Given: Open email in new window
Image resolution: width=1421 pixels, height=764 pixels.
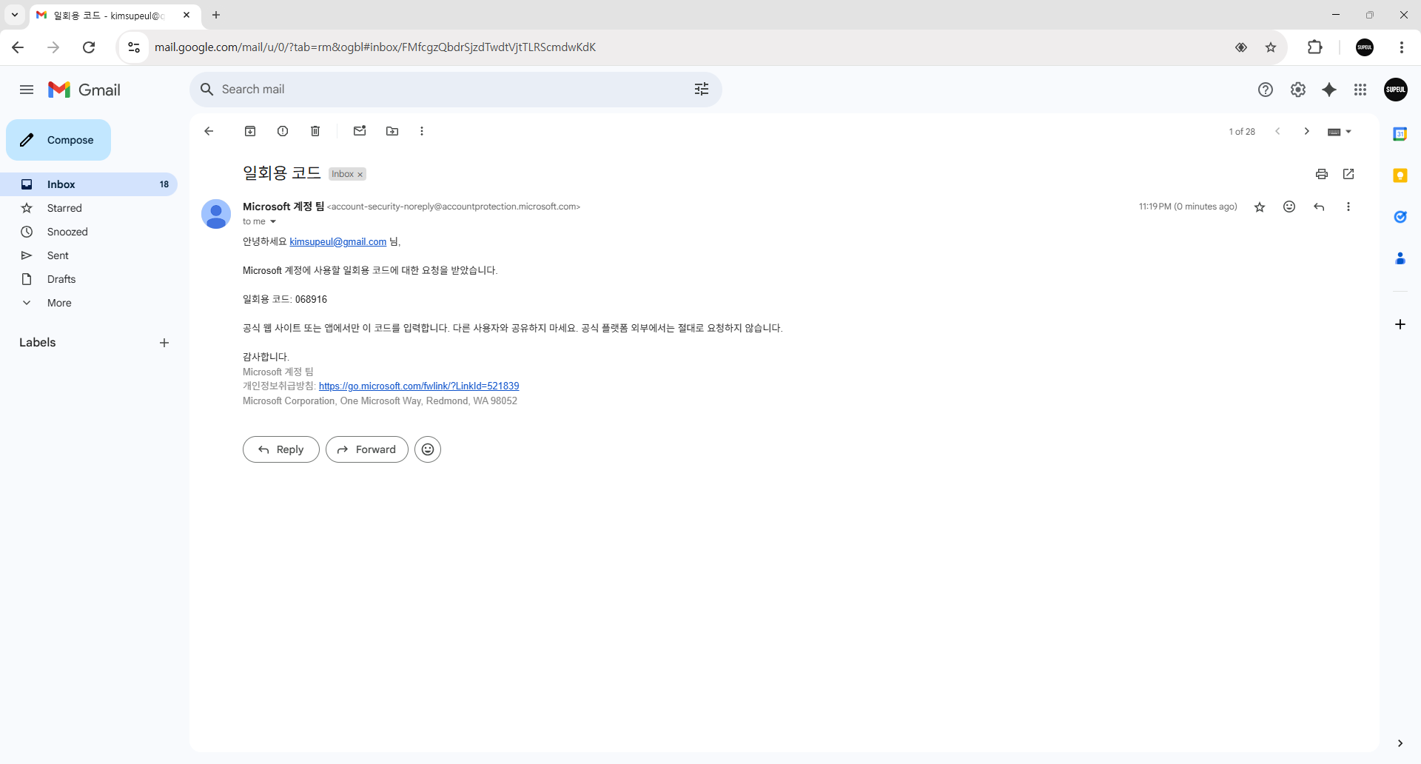Looking at the screenshot, I should click(1348, 174).
